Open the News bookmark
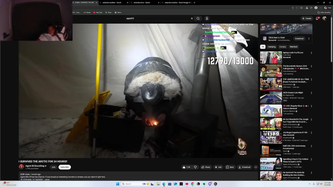 (118, 12)
